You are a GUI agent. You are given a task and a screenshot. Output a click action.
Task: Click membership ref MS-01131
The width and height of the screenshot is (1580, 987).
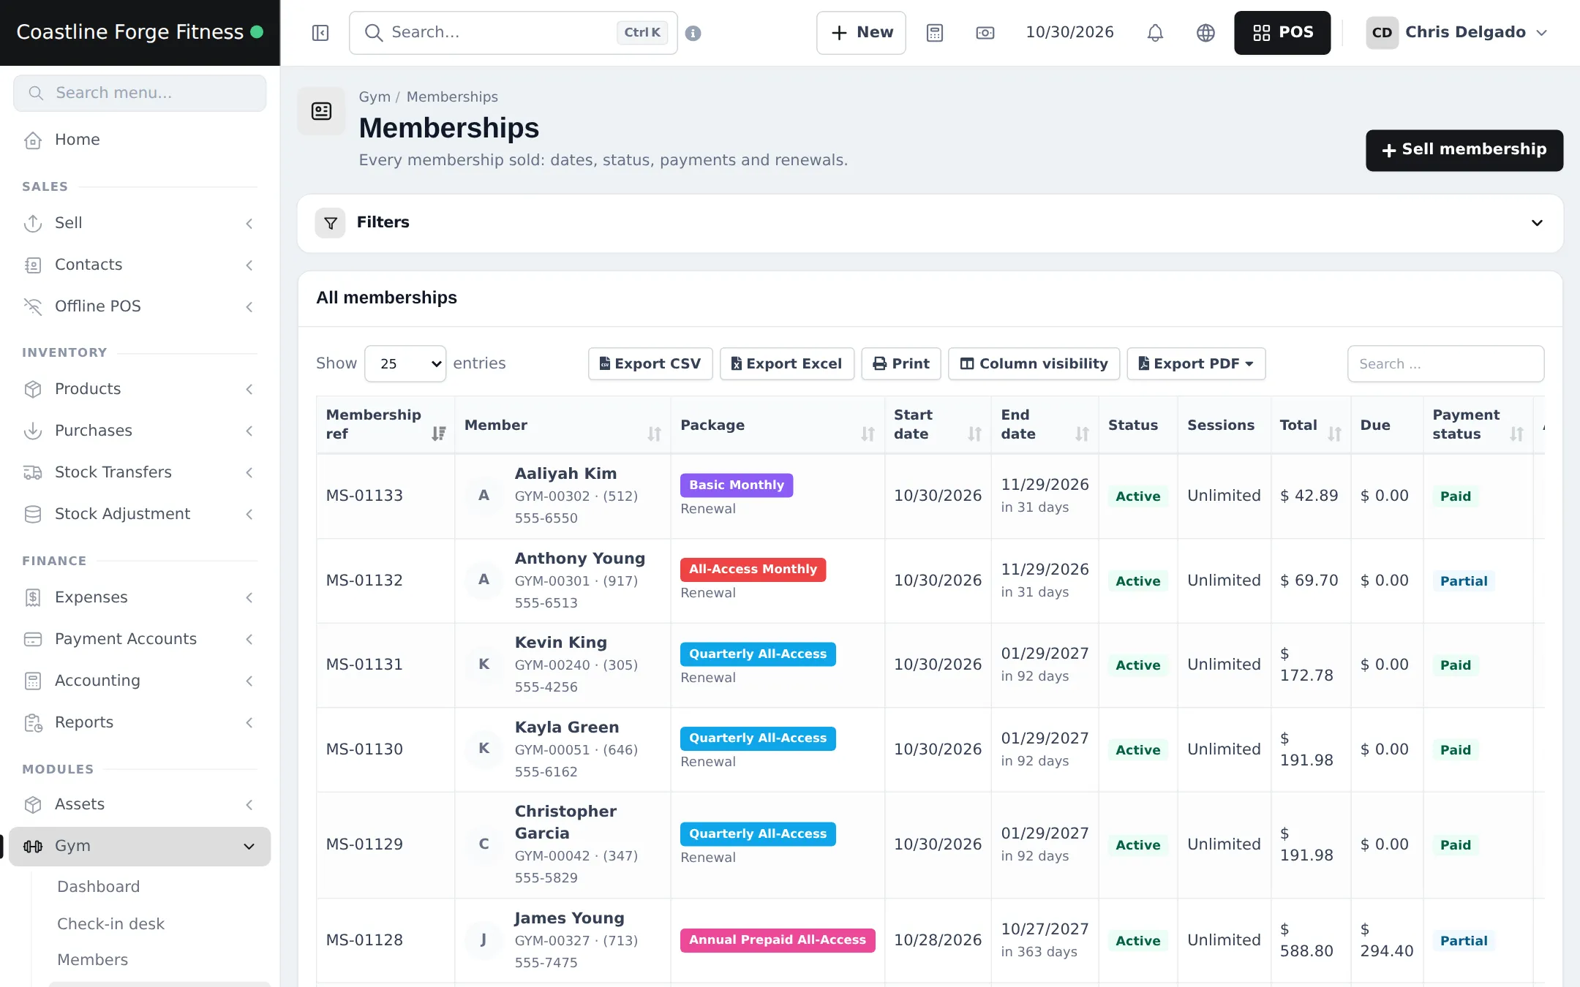364,665
